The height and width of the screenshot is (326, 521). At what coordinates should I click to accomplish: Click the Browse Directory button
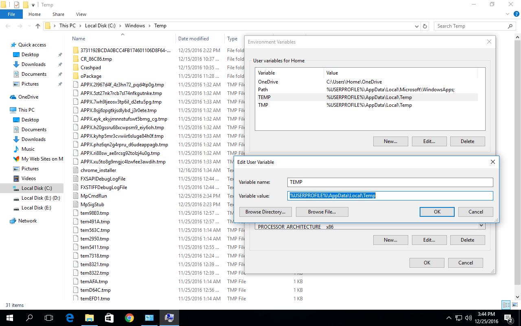point(265,211)
